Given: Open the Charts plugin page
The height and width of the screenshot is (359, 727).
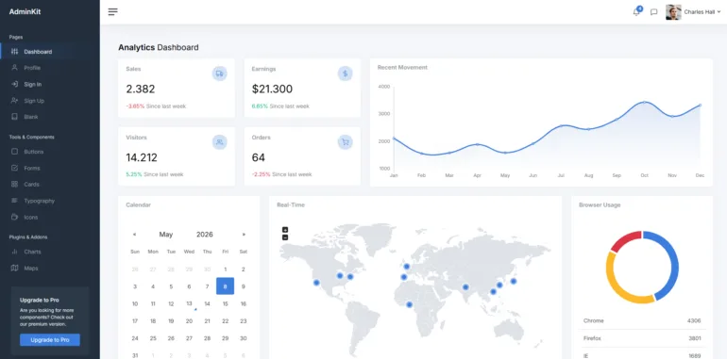Looking at the screenshot, I should pos(50,252).
